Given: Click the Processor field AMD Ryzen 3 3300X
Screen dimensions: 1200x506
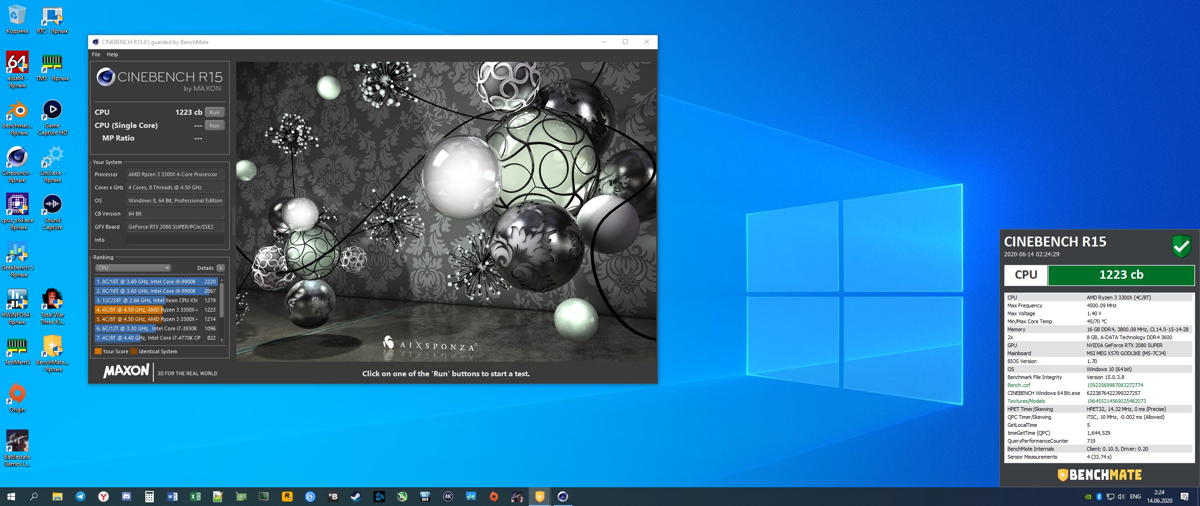Looking at the screenshot, I should click(175, 174).
